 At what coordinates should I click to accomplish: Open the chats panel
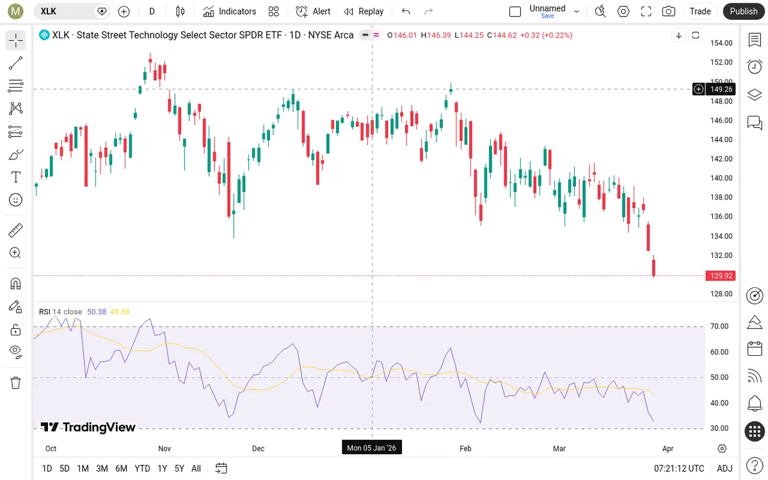click(x=755, y=122)
